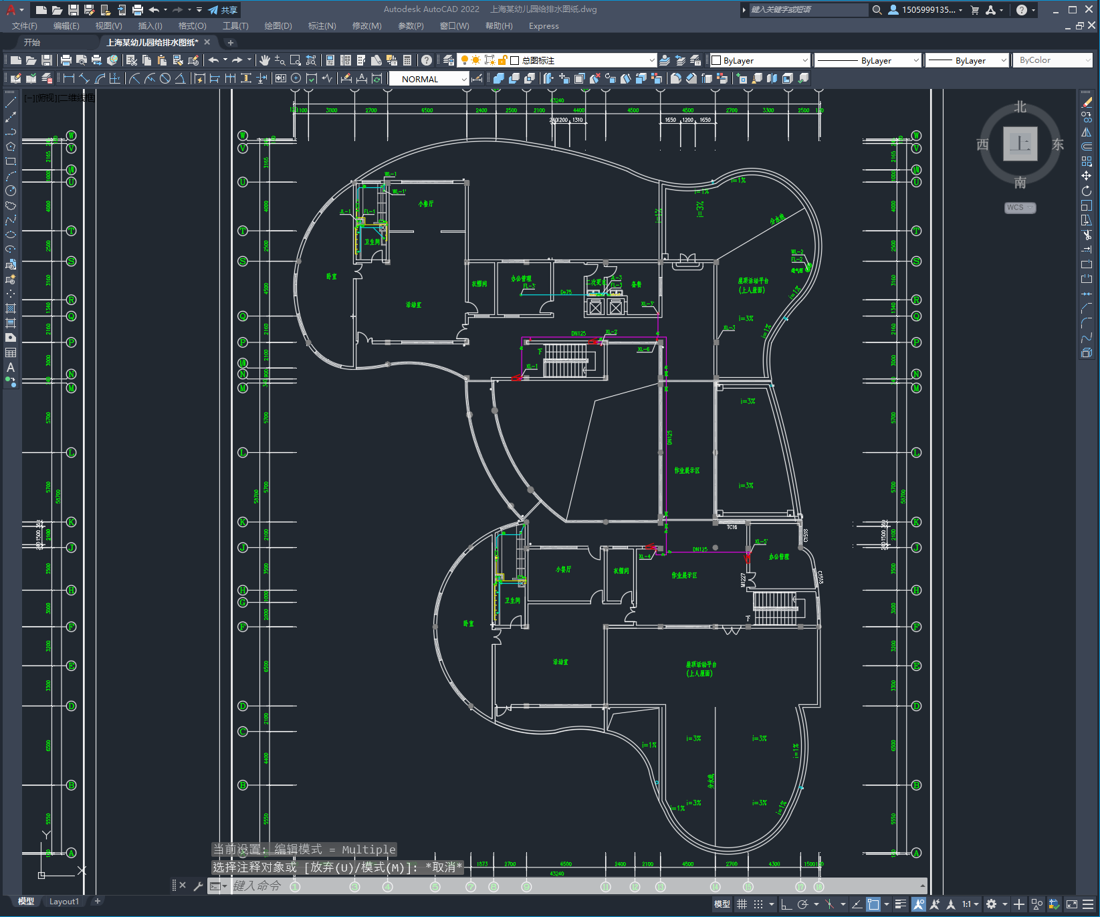Viewport: 1100px width, 917px height.
Task: Open the Help question mark in the standard toolbar
Action: click(x=427, y=60)
